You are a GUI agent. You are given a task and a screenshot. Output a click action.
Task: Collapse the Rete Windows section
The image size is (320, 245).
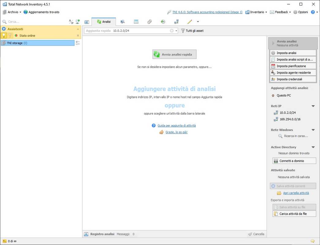(x=313, y=130)
